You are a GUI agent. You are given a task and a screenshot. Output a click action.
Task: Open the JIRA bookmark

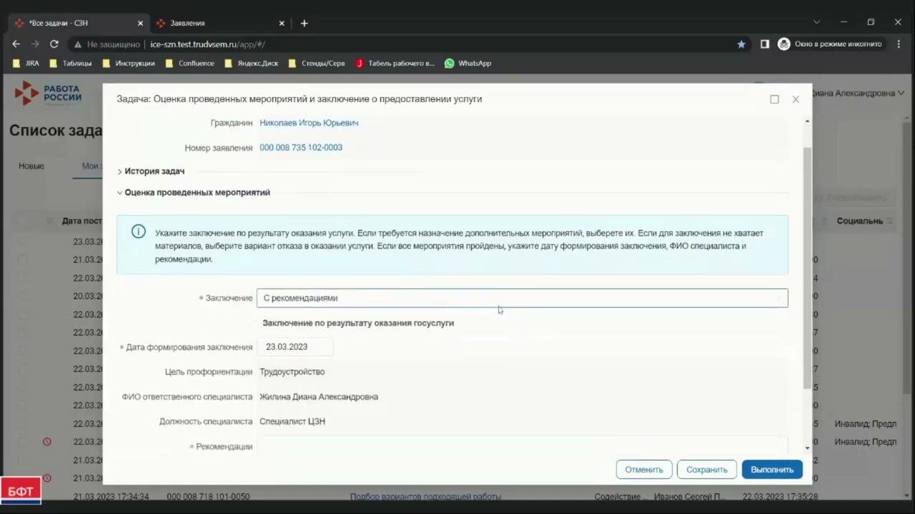[26, 63]
